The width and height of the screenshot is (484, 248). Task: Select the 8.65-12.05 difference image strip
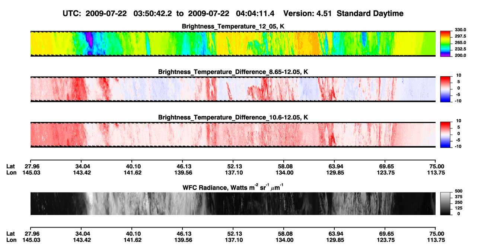[233, 89]
